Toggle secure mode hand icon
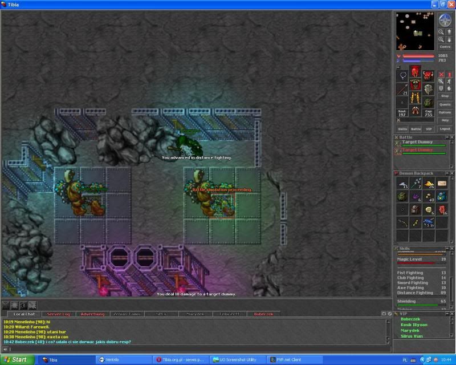The height and width of the screenshot is (365, 456). point(449,88)
